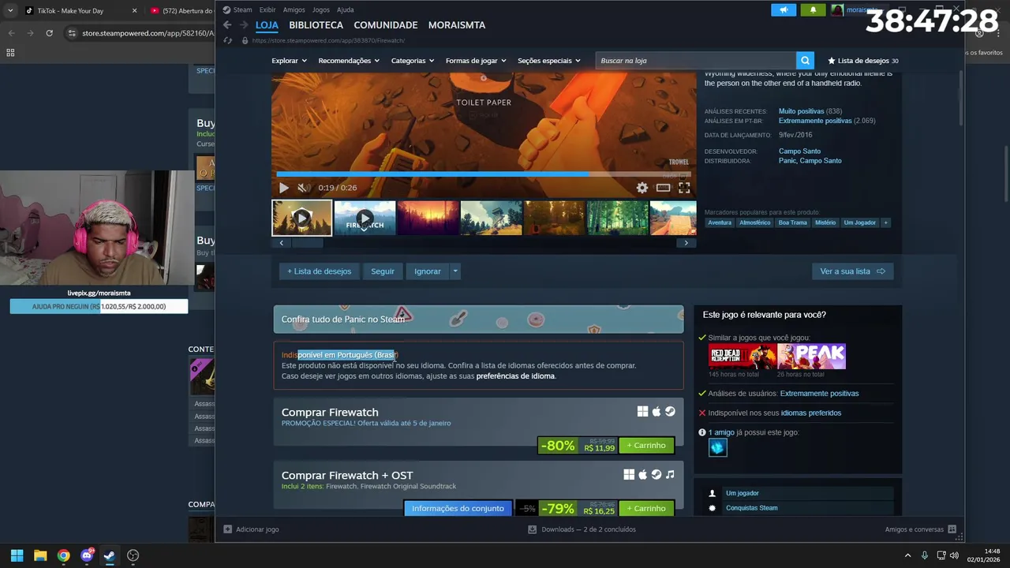The height and width of the screenshot is (568, 1010).
Task: Expand the Explorar dropdown
Action: pos(289,61)
